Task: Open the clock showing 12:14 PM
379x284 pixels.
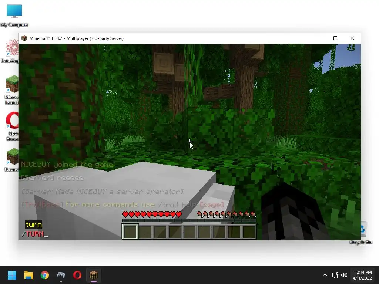Action: [362, 275]
